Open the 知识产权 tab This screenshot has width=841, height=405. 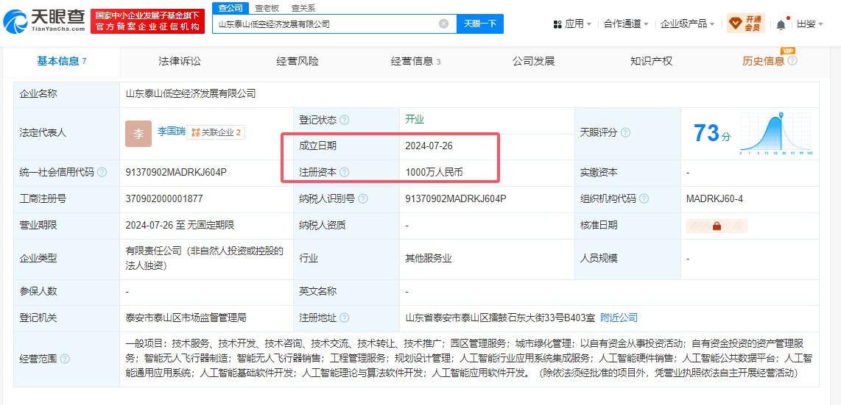click(652, 61)
